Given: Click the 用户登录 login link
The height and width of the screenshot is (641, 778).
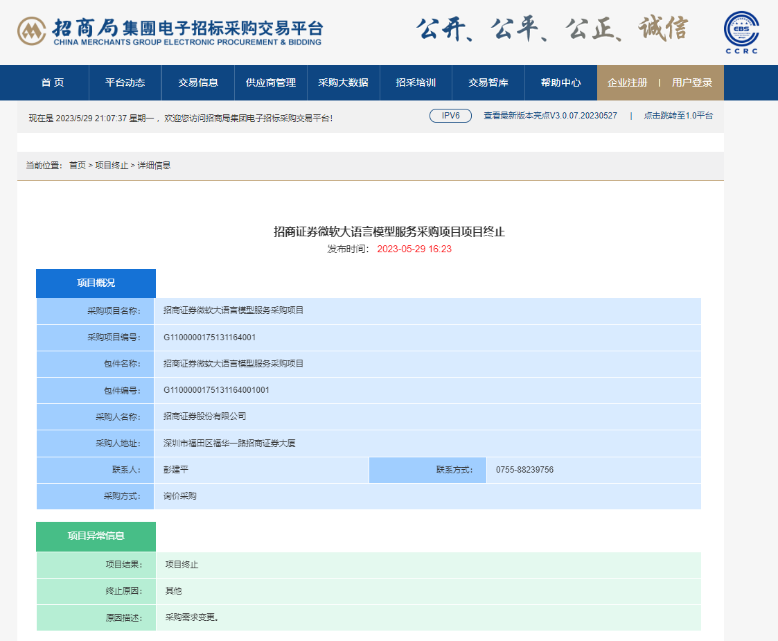Looking at the screenshot, I should click(x=693, y=82).
